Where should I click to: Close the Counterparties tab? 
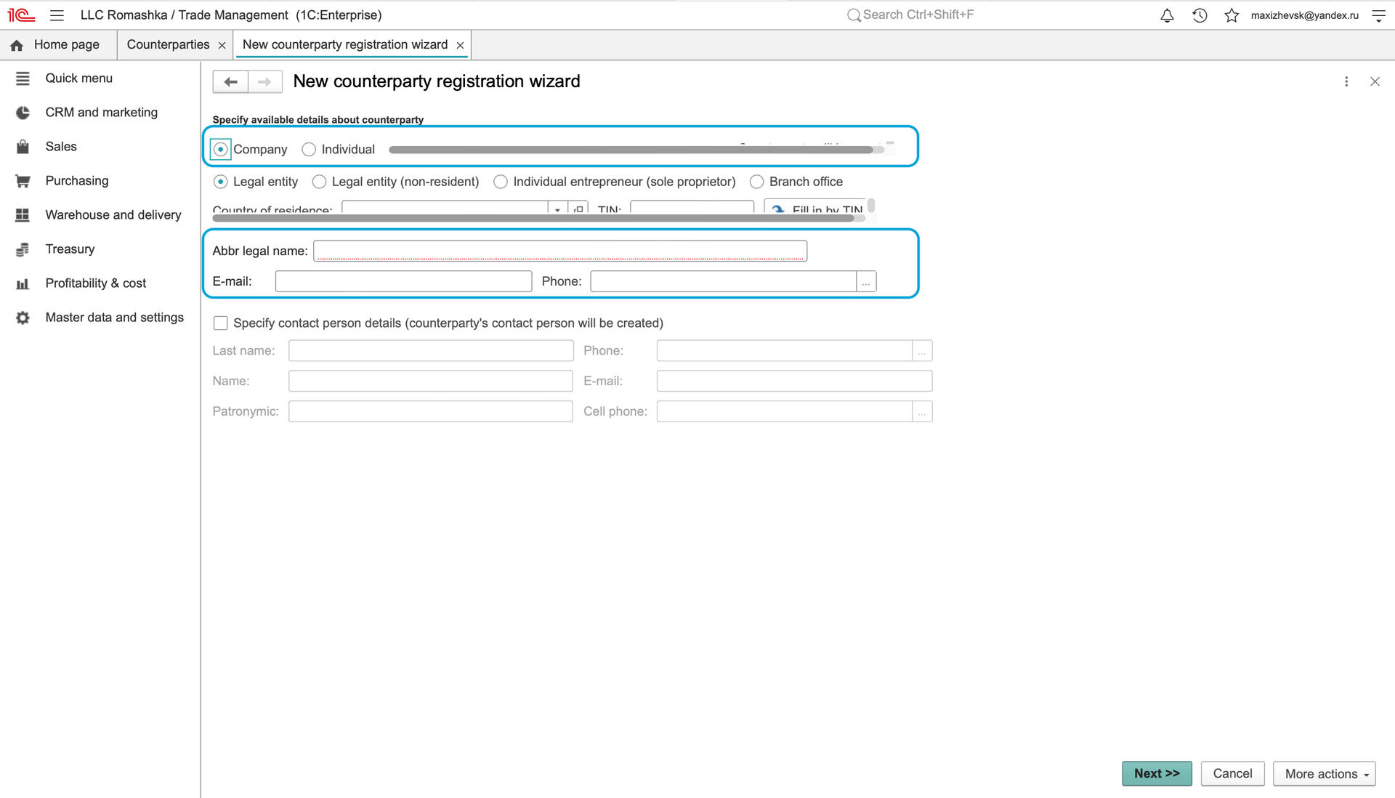click(x=222, y=45)
